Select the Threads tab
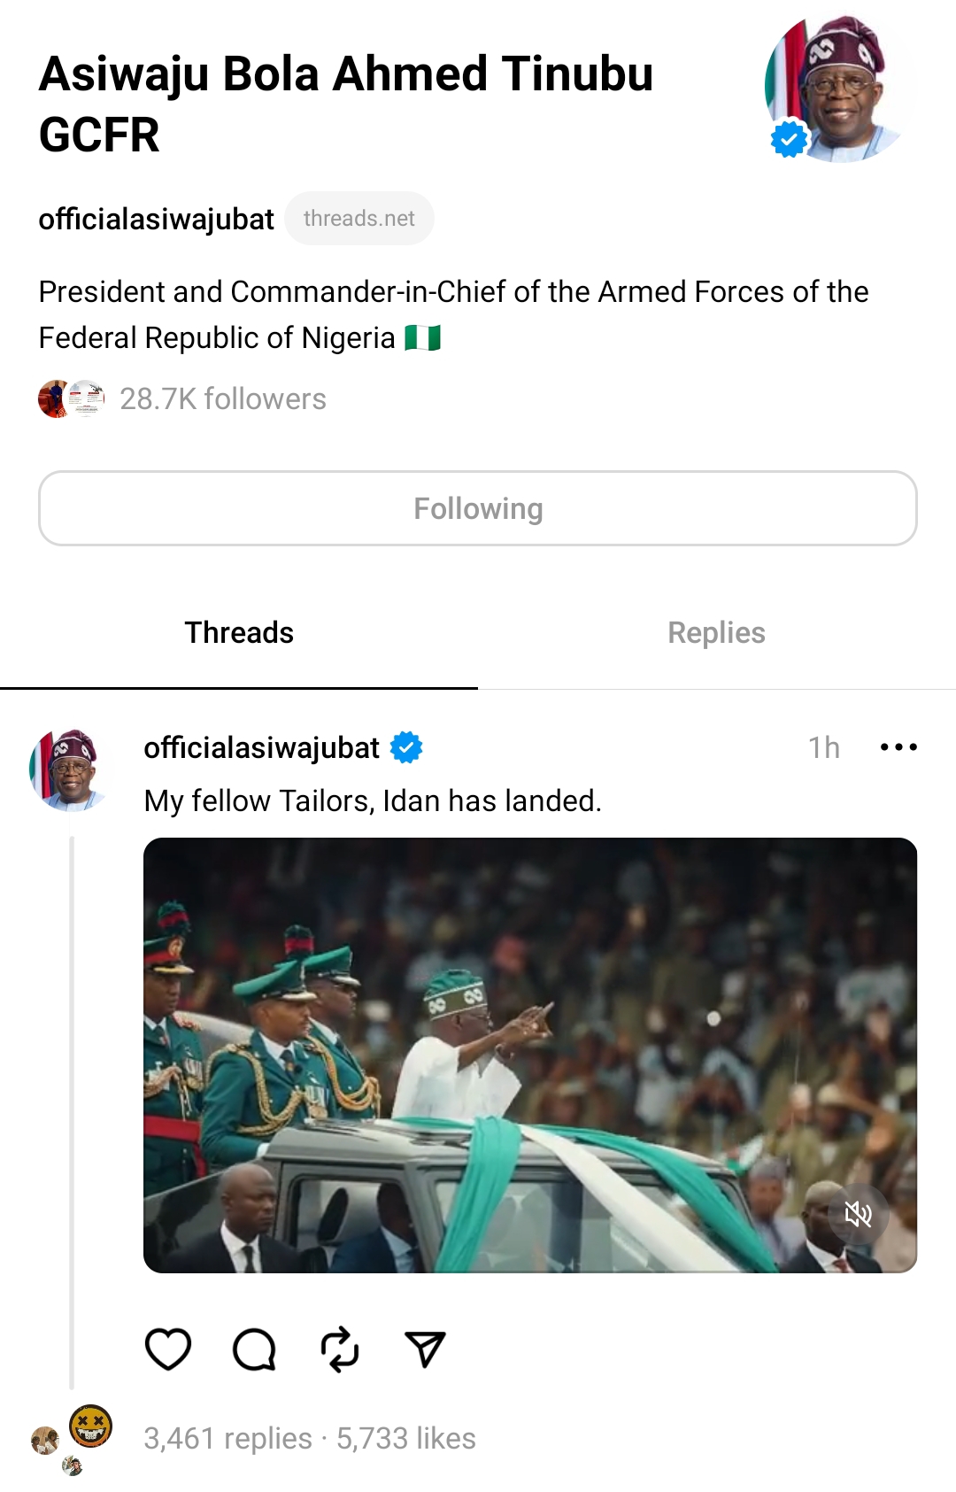Screen dimensions: 956x1492 pyautogui.click(x=239, y=632)
